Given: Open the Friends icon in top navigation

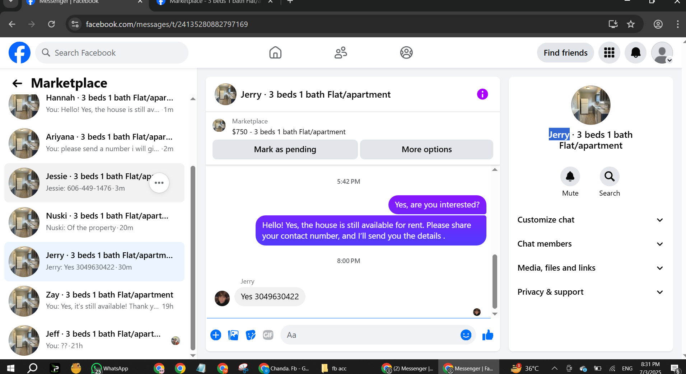Looking at the screenshot, I should click(x=341, y=53).
